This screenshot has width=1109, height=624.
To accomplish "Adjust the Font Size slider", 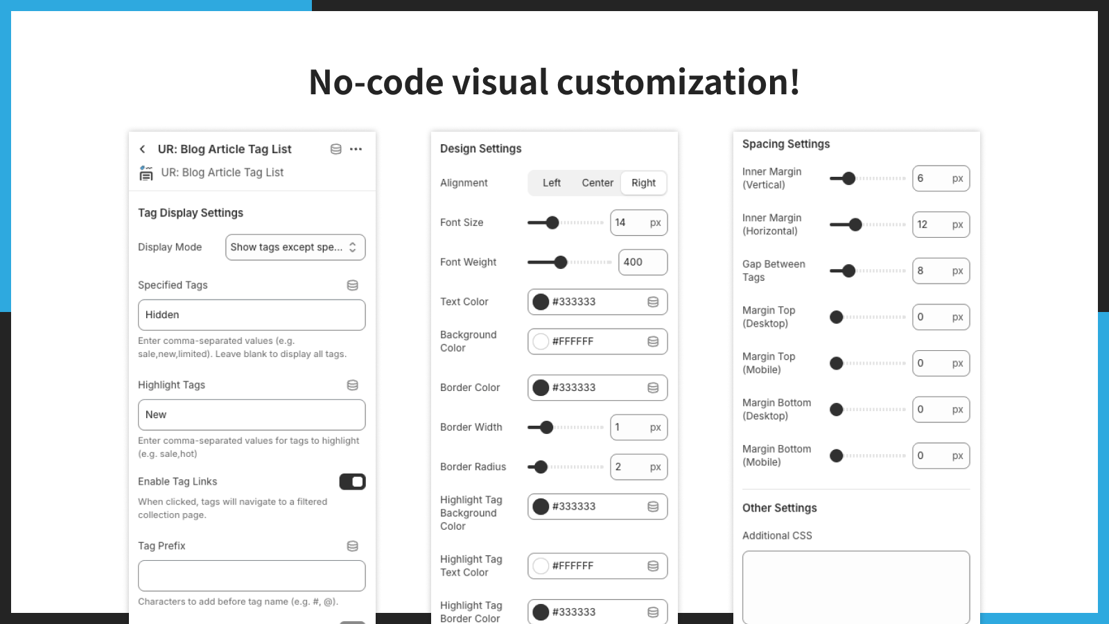I will tap(552, 223).
